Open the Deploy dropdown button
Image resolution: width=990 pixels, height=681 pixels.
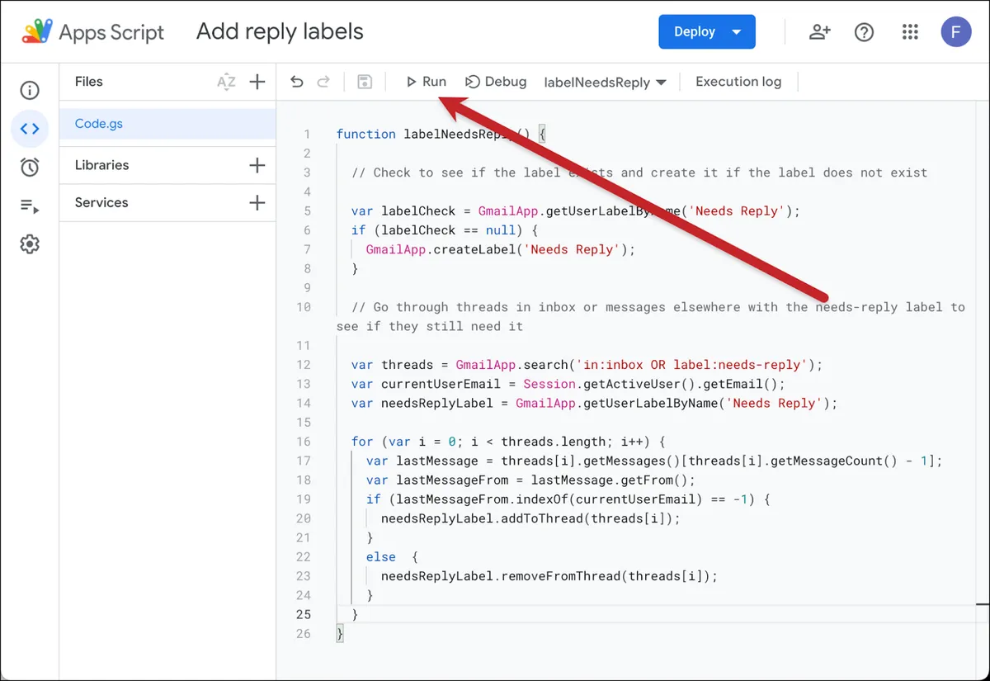click(707, 32)
